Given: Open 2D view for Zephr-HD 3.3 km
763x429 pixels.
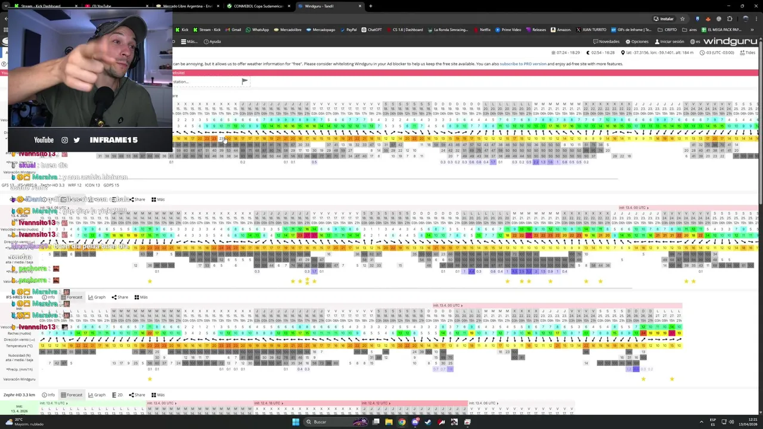Looking at the screenshot, I should click(x=117, y=394).
